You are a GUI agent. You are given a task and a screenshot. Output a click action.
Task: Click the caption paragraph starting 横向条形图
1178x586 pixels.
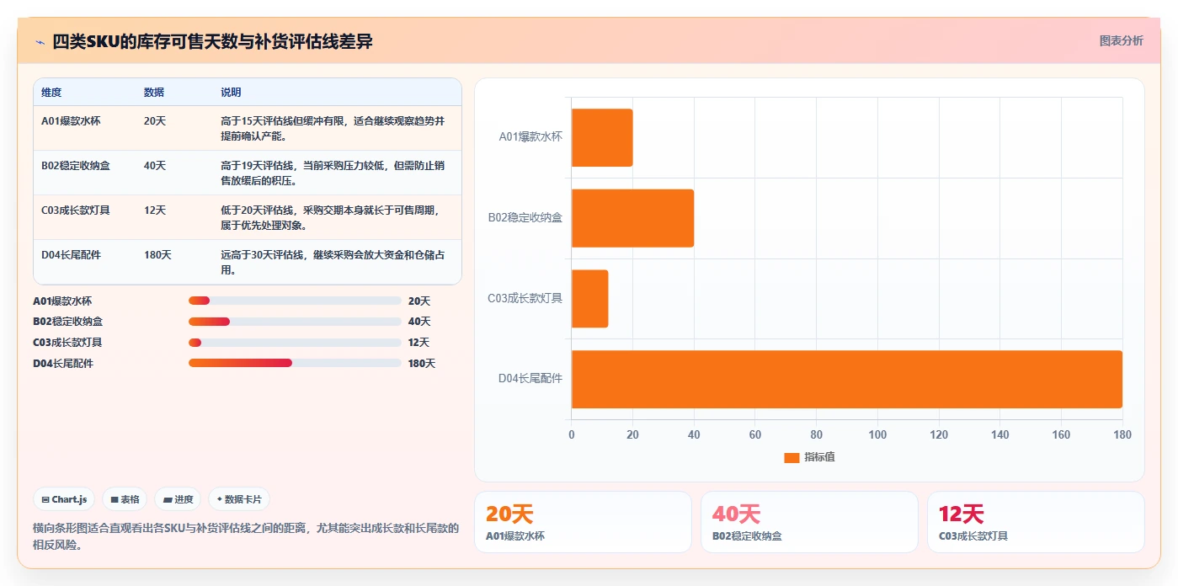coord(246,536)
